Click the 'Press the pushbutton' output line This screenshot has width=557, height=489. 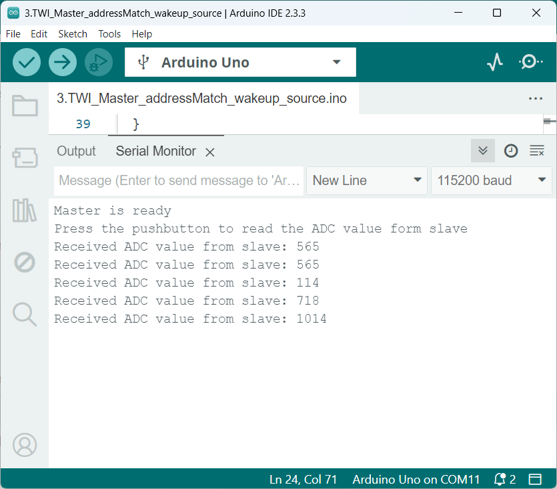[260, 228]
